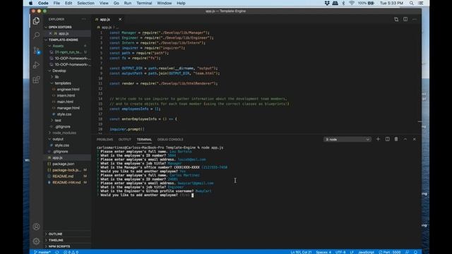The height and width of the screenshot is (254, 452).
Task: Click line 18 enterEmployeeInfo code
Action: coord(143,119)
